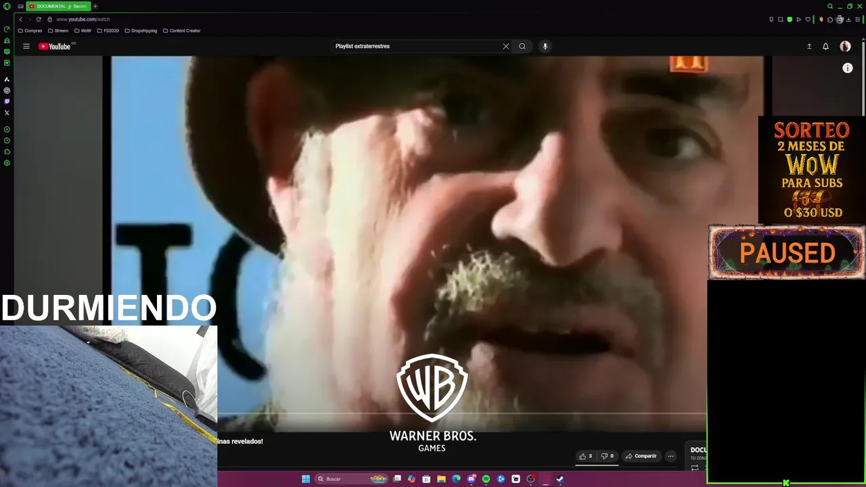Open Microsoft Edge from taskbar
This screenshot has width=866, height=487.
coord(456,479)
